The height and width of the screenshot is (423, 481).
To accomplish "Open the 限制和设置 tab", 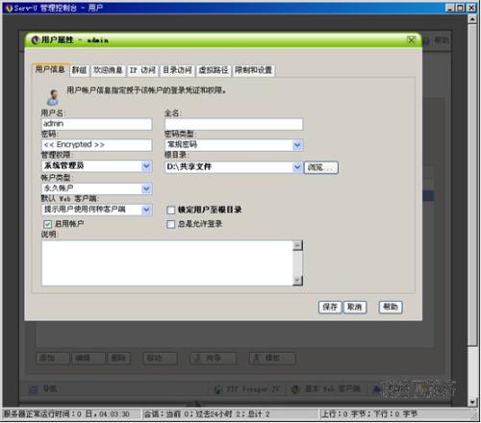I will pyautogui.click(x=254, y=70).
